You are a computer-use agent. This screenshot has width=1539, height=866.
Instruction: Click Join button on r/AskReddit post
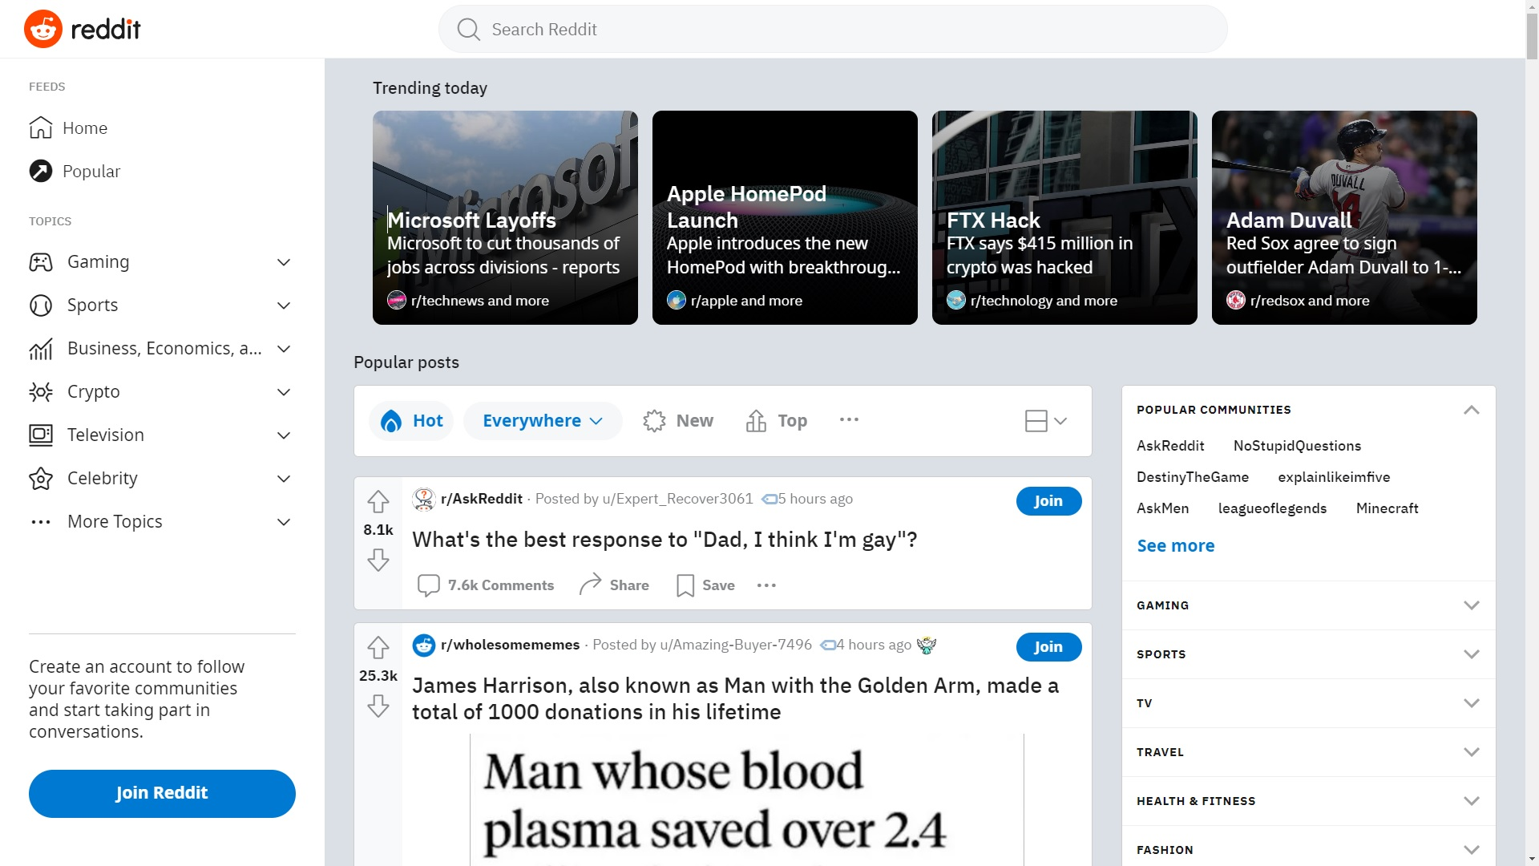(x=1048, y=500)
